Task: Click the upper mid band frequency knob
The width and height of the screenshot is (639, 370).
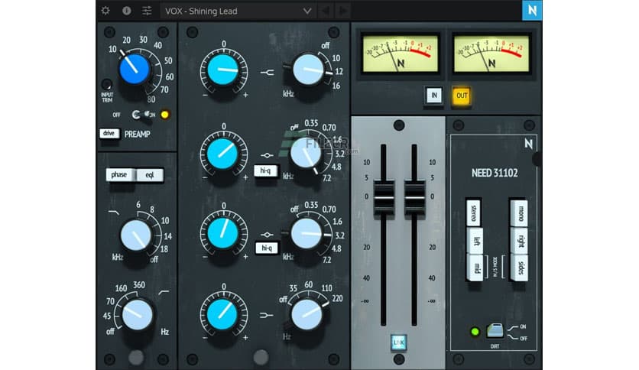Action: (x=306, y=153)
